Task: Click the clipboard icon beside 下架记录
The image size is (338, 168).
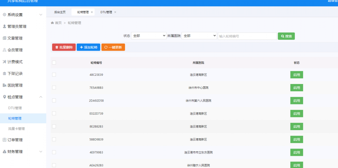Action: [x=4, y=73]
